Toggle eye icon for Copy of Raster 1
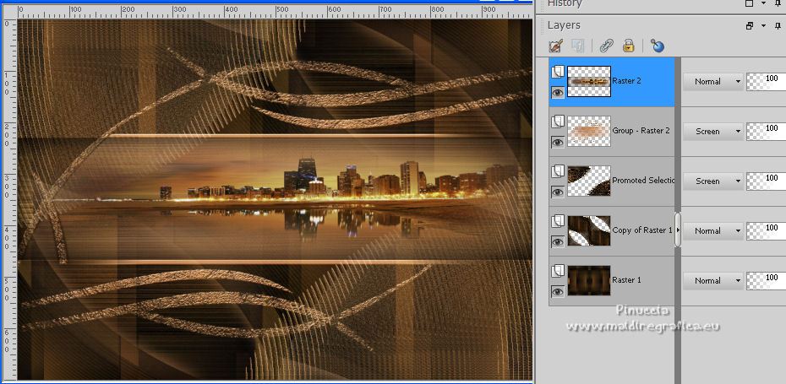786x384 pixels. 558,242
